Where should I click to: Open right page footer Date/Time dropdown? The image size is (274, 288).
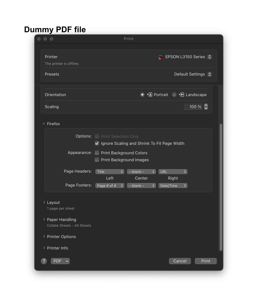click(x=173, y=186)
